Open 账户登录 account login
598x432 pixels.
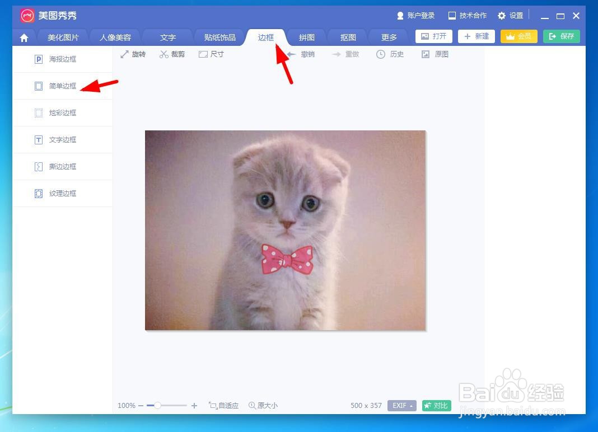point(415,16)
